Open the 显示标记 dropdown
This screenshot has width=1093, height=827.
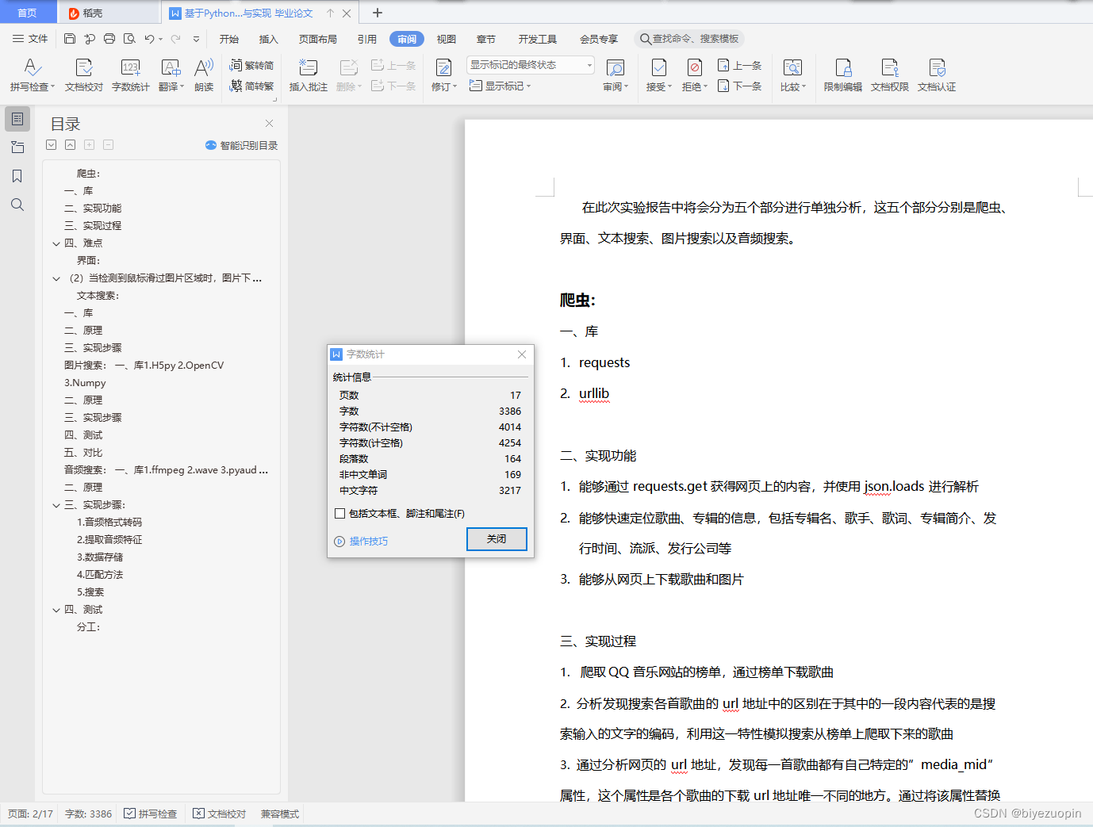[500, 86]
